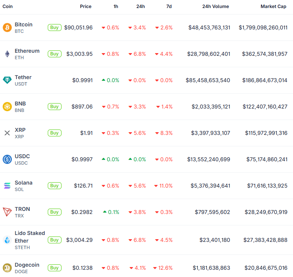Sort by Market Cap column header
The width and height of the screenshot is (293, 277).
(274, 6)
